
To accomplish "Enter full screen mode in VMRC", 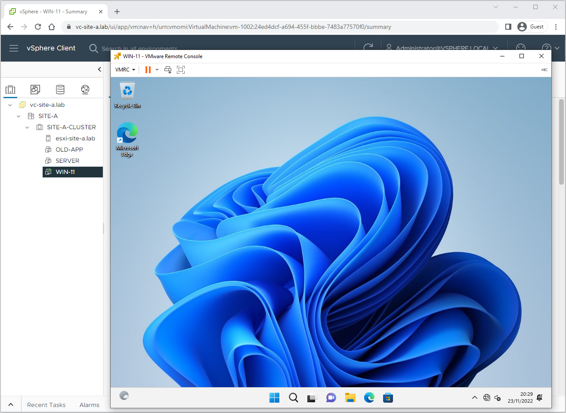I will pyautogui.click(x=181, y=70).
